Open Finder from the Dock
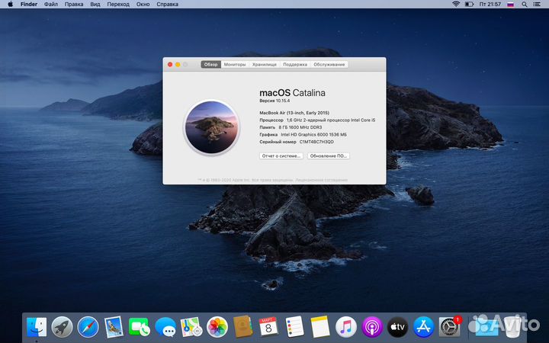The width and height of the screenshot is (549, 343). [x=37, y=327]
